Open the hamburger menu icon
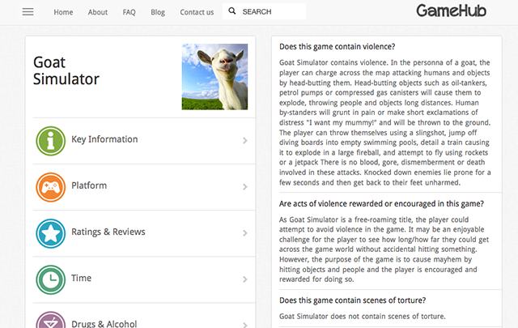 28,12
